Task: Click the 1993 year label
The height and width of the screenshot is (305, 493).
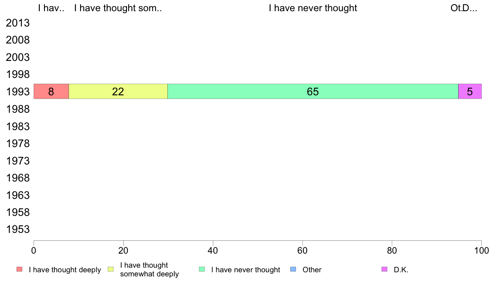Action: [18, 92]
